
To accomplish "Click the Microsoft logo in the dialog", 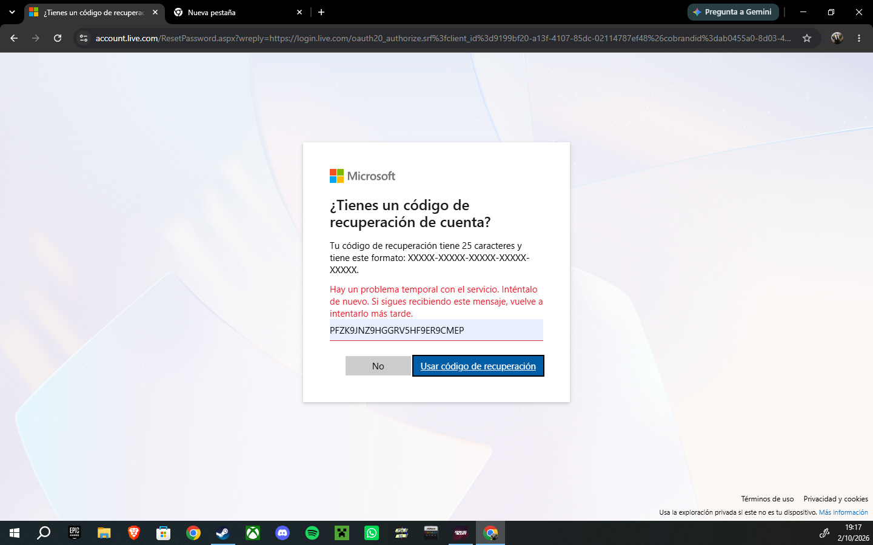I will [363, 176].
